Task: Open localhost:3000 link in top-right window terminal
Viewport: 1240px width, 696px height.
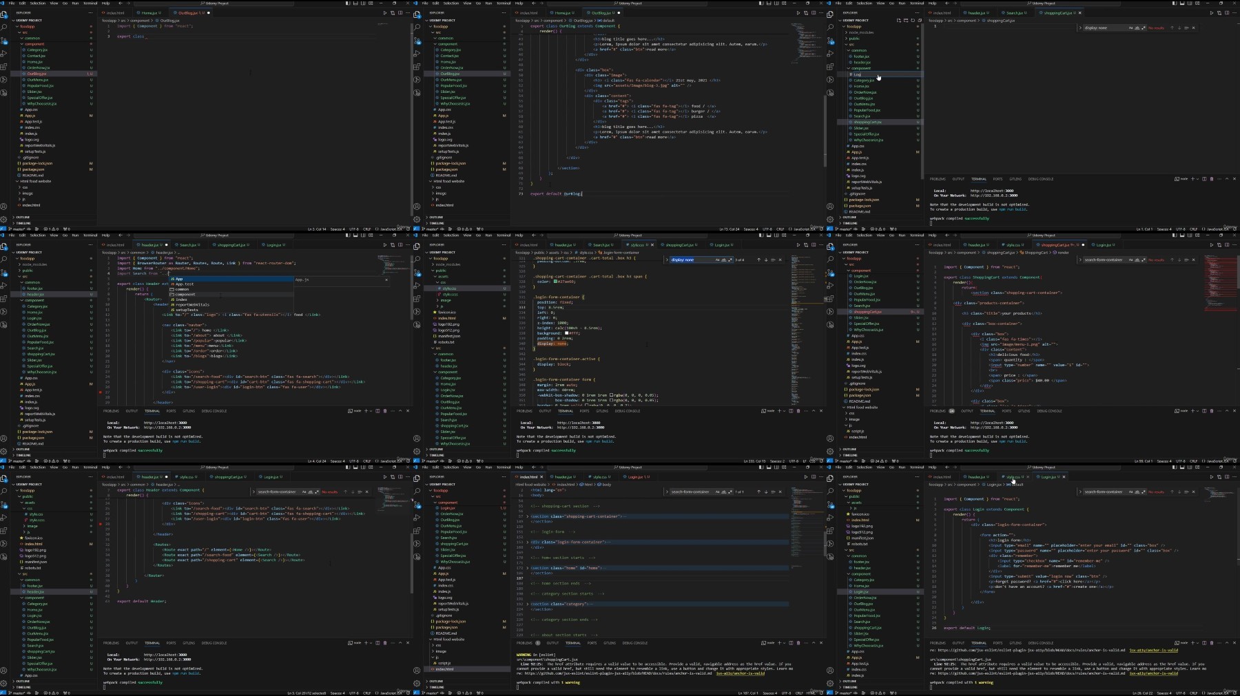Action: tap(992, 191)
